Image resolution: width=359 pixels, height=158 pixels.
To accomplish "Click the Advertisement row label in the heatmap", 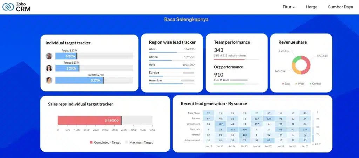I will coord(192,140).
